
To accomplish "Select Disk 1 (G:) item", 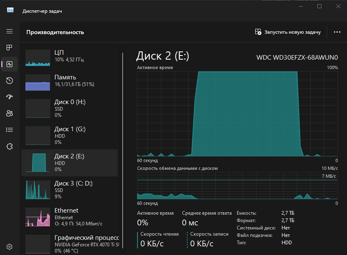I will pyautogui.click(x=70, y=136).
